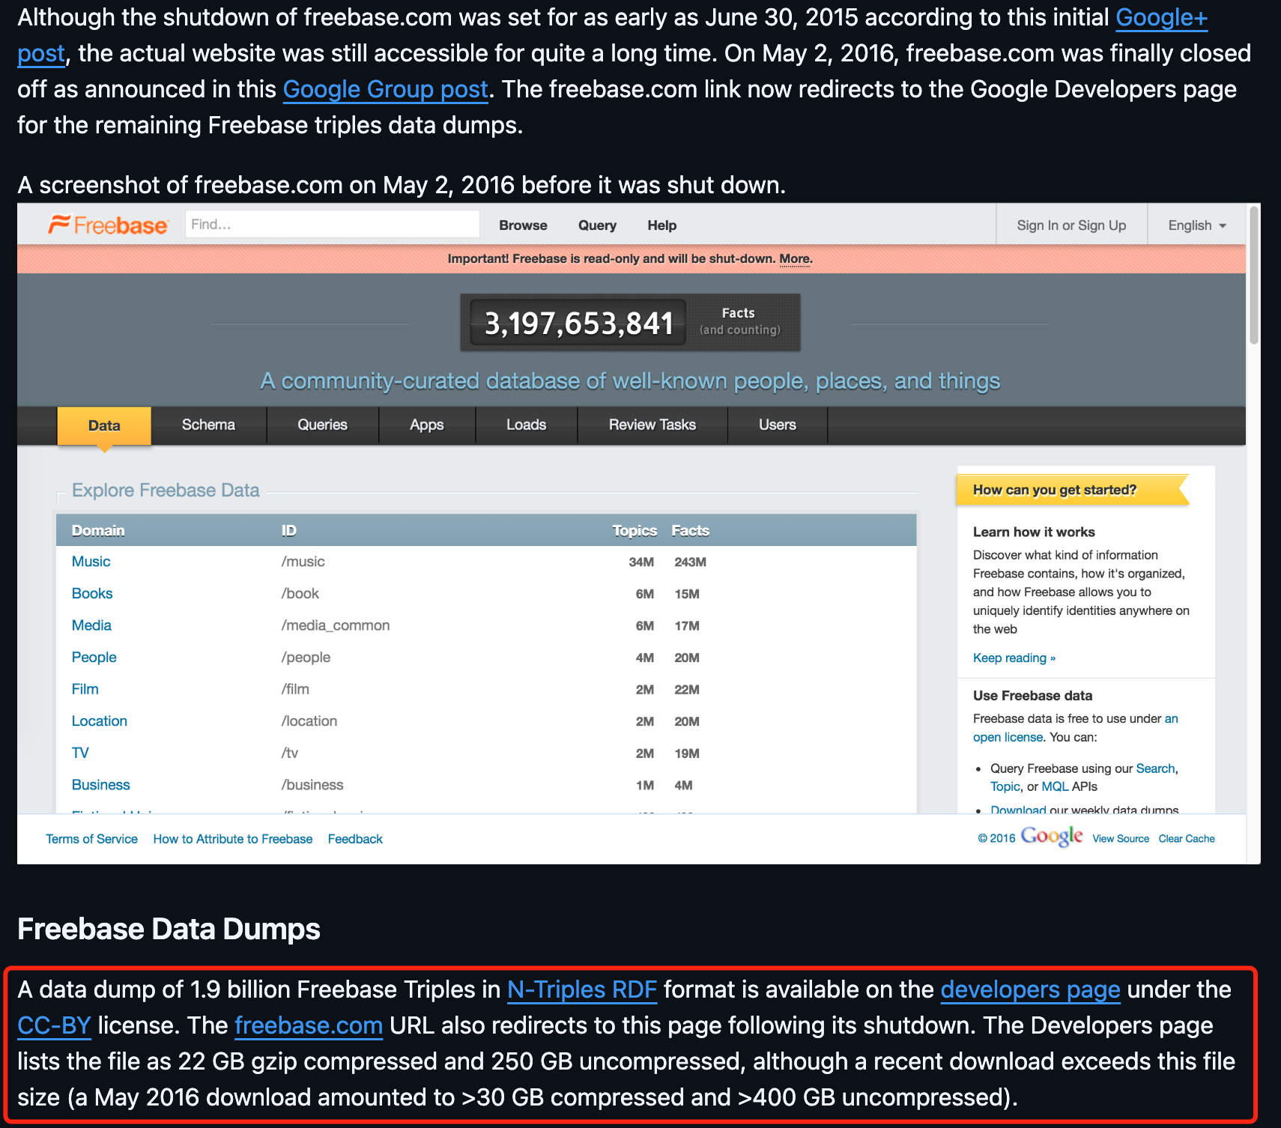Click Sign In or Sign Up
The image size is (1281, 1128).
tap(1071, 225)
